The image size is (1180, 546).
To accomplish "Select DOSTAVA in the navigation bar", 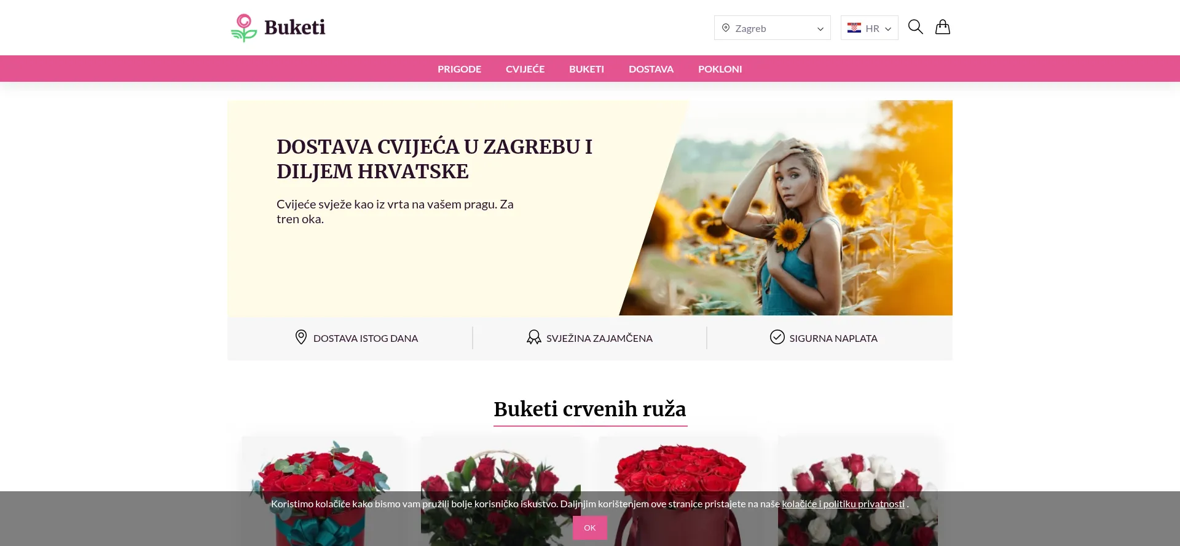I will point(651,69).
